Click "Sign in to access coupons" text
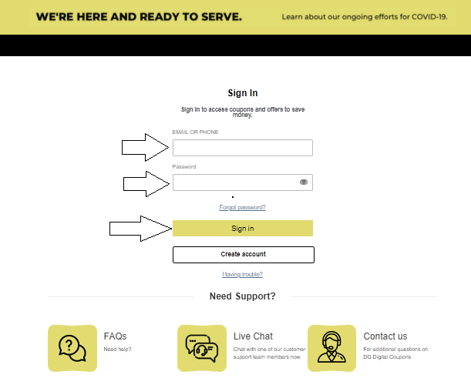The width and height of the screenshot is (471, 378). point(243,112)
